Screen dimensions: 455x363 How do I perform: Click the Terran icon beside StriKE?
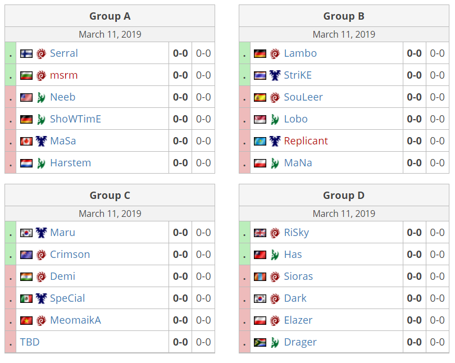point(275,75)
